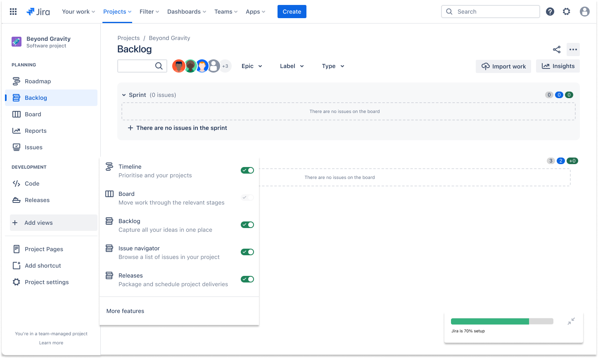Click the Import work button
598x360 pixels.
point(503,66)
